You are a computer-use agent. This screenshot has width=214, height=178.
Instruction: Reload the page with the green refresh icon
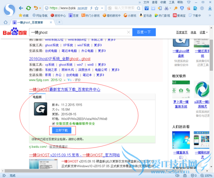(28, 8)
